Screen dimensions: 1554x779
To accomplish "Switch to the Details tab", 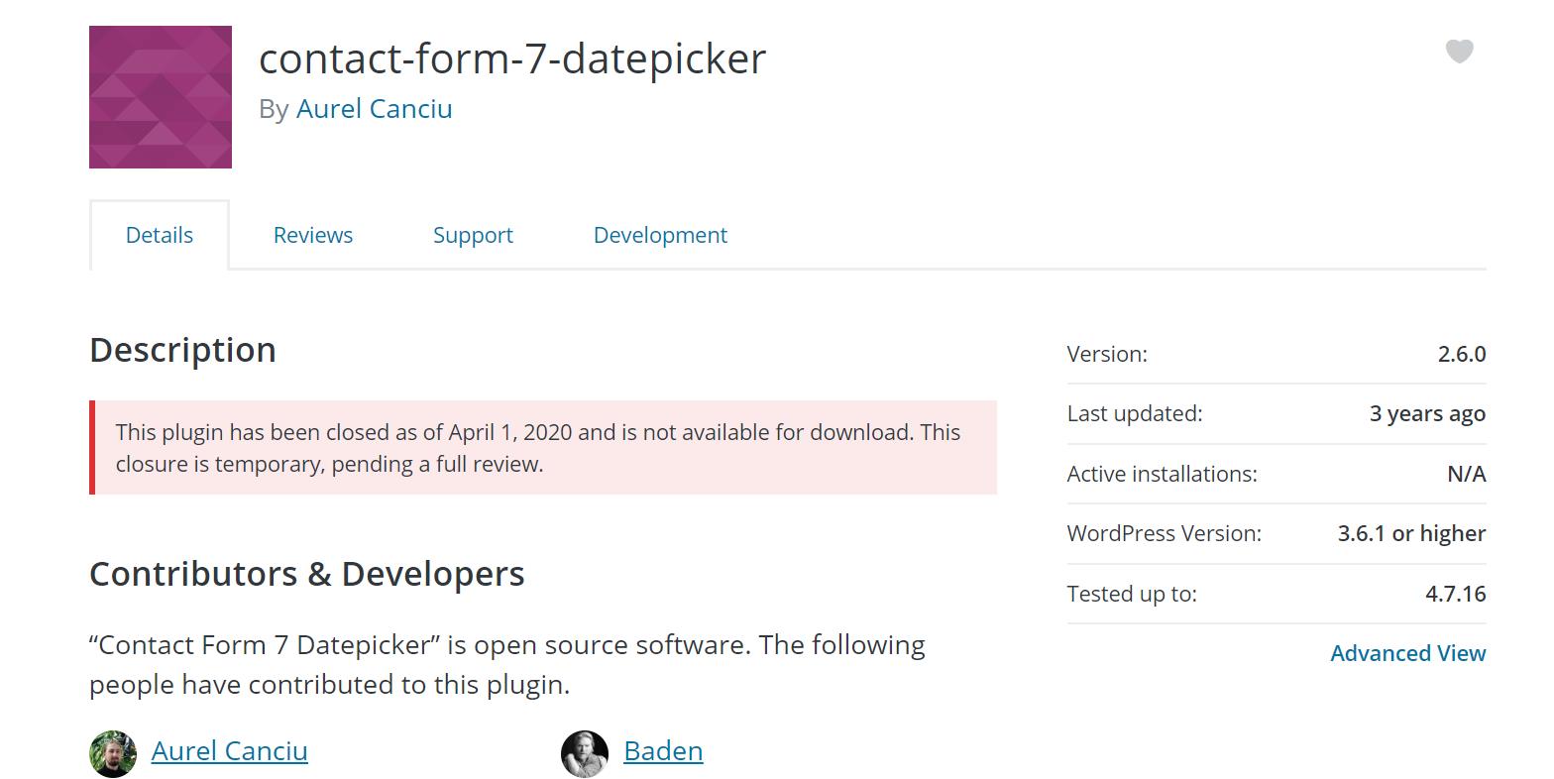I will point(160,235).
